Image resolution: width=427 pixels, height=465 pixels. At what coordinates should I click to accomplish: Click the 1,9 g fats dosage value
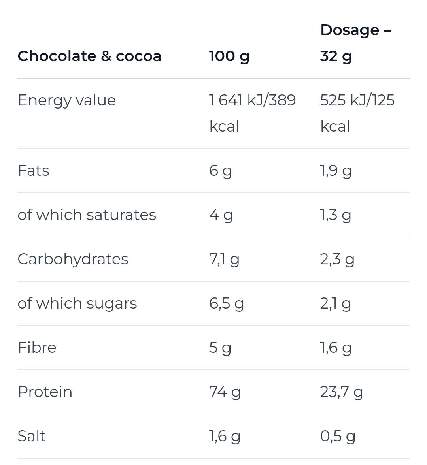(x=336, y=171)
